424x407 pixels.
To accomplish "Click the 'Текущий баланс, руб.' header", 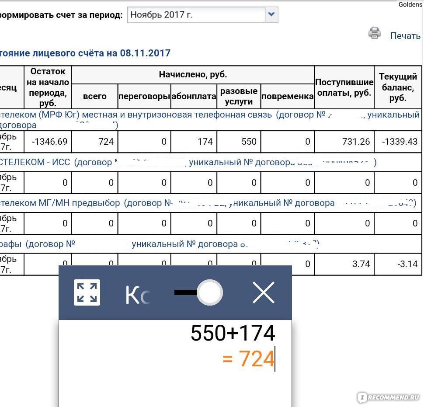I will pos(398,87).
